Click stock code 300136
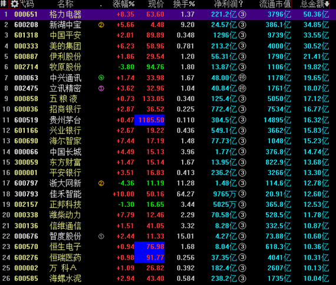 pyautogui.click(x=26, y=226)
